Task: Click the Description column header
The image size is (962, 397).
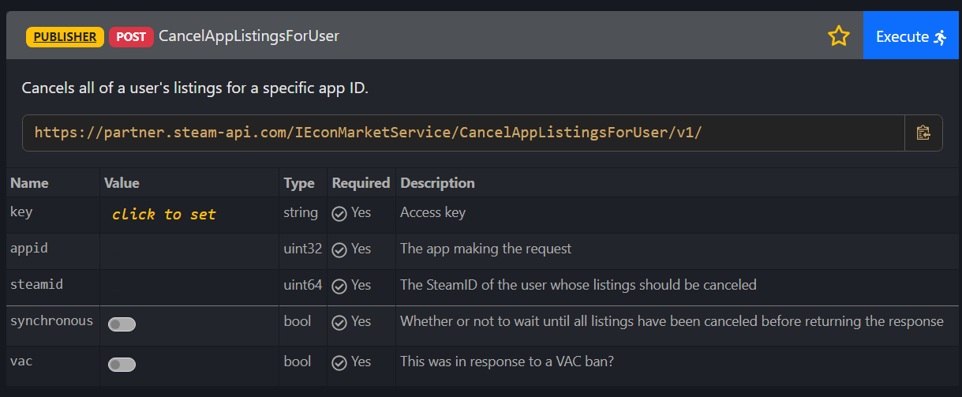Action: tap(437, 182)
